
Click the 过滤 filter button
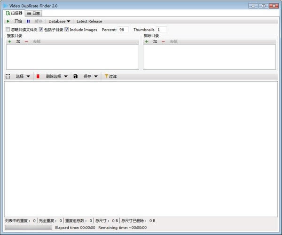pyautogui.click(x=110, y=76)
